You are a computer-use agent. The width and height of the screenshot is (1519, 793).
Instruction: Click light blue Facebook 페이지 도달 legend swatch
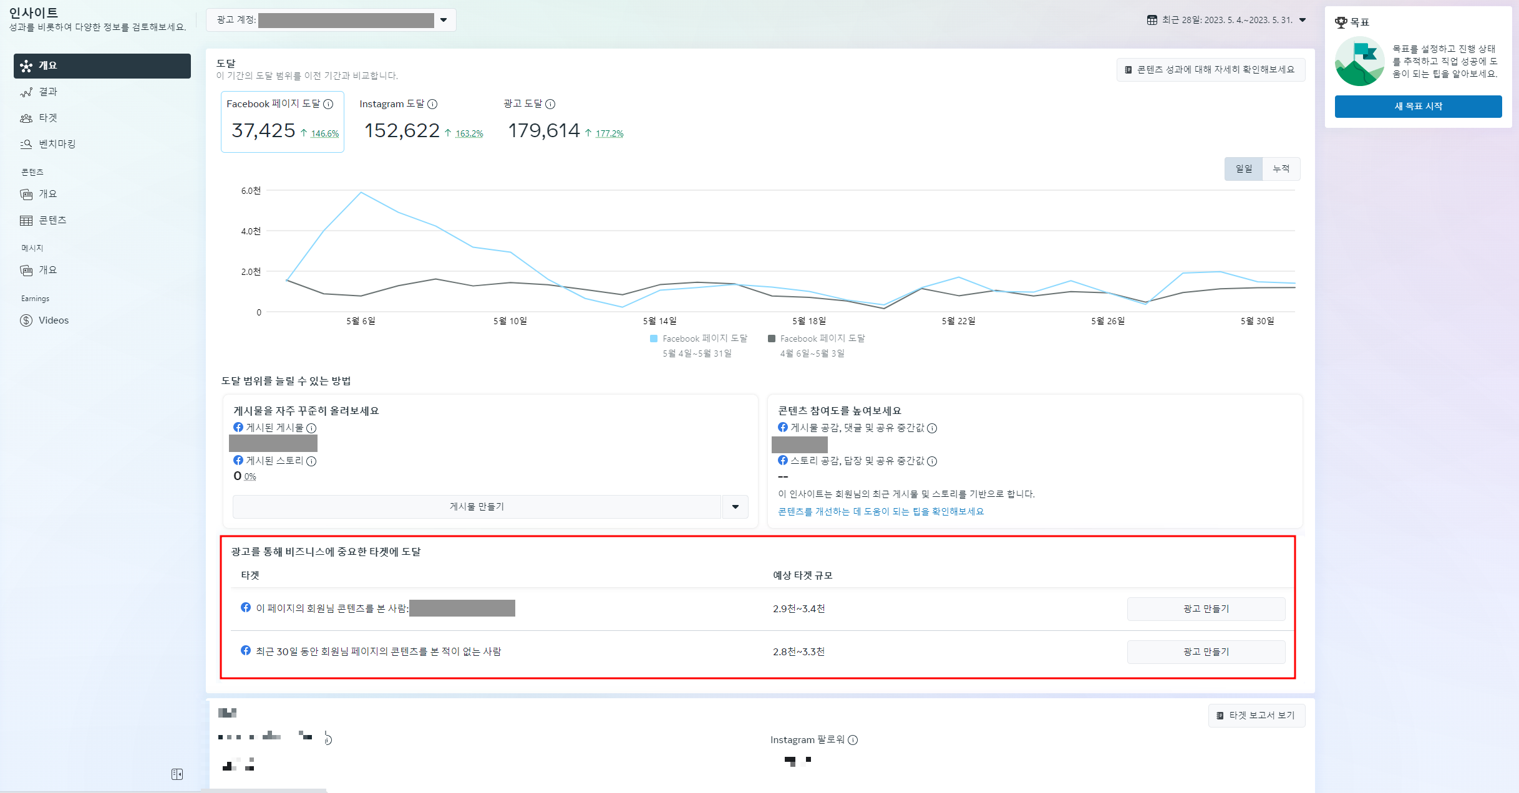click(654, 339)
